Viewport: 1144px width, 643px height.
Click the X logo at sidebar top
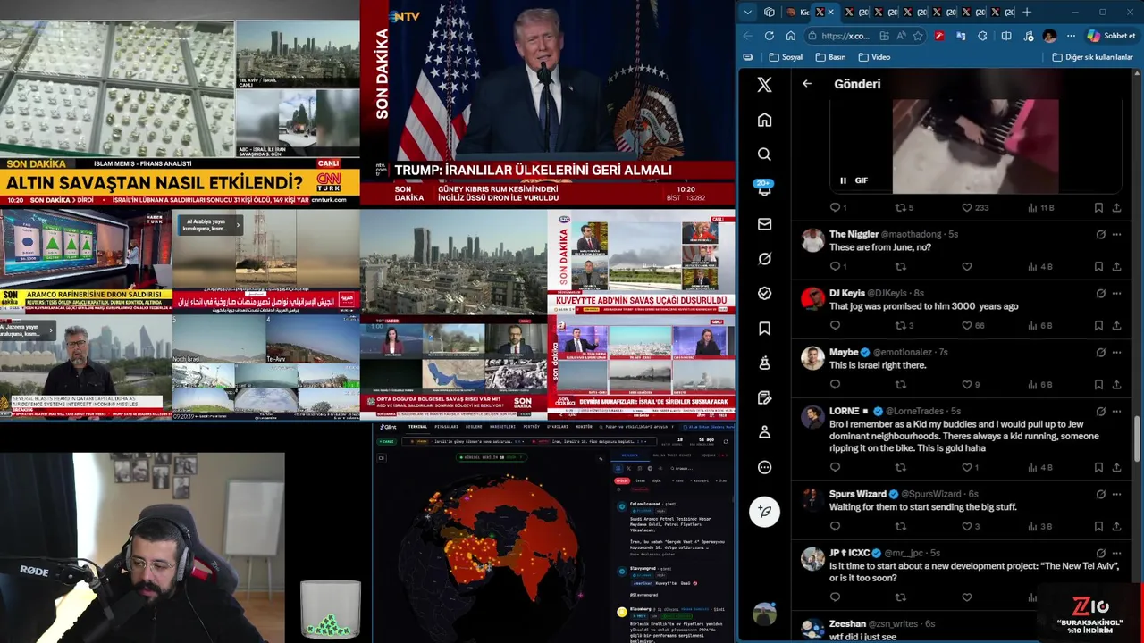point(764,85)
